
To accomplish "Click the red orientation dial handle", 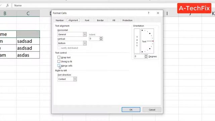I will coord(153,41).
